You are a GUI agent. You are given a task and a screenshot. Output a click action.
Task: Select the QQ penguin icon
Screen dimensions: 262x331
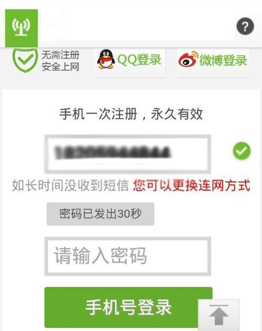106,59
